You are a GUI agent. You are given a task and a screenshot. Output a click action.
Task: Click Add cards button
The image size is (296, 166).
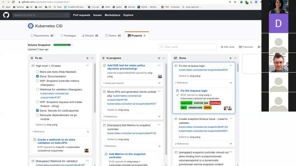(x=228, y=47)
